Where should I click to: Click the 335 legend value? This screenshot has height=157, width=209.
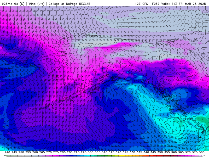pyautogui.click(x=139, y=152)
